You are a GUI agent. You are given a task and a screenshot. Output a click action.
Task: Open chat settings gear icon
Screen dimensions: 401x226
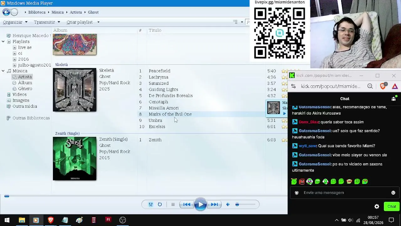(377, 207)
